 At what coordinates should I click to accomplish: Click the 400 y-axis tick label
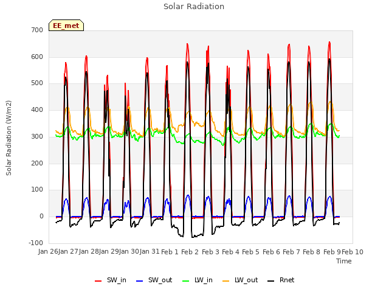pyautogui.click(x=37, y=109)
